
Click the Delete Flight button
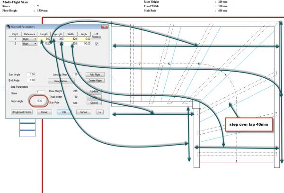point(95,81)
